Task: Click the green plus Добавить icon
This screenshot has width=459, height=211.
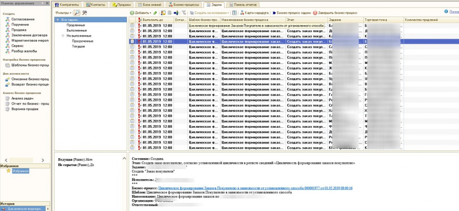Action: tap(132, 13)
